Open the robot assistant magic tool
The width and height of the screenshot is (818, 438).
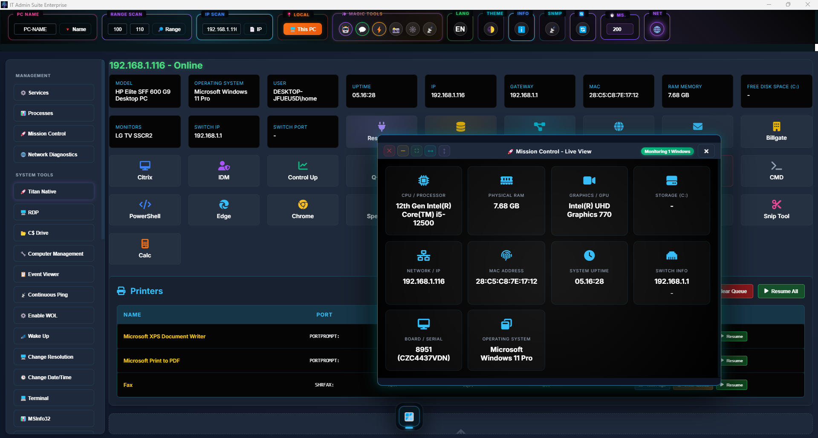pyautogui.click(x=346, y=29)
